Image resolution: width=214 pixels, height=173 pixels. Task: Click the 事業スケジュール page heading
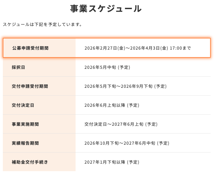pos(106,9)
